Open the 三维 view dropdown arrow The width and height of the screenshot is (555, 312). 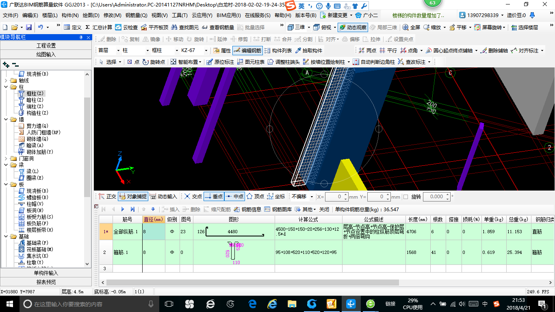pyautogui.click(x=309, y=27)
